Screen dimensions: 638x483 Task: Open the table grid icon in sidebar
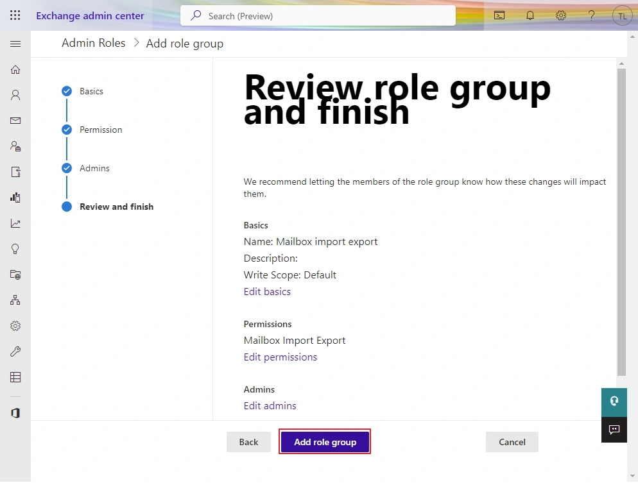pos(15,377)
